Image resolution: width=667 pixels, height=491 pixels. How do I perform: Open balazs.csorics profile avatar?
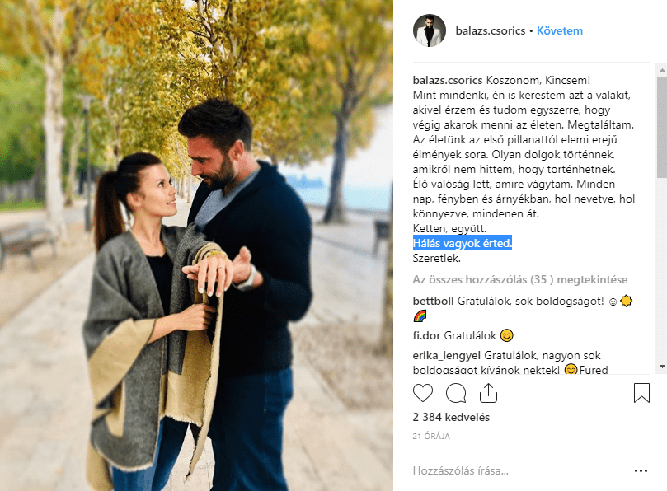[x=430, y=30]
